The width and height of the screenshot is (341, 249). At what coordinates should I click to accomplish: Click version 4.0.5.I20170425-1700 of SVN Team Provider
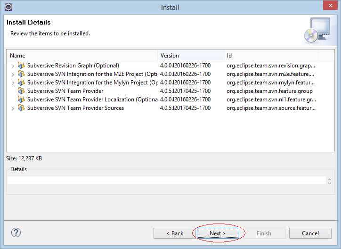point(185,91)
